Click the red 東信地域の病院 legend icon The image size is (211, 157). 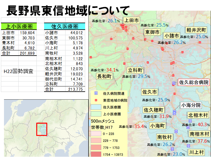96,100
